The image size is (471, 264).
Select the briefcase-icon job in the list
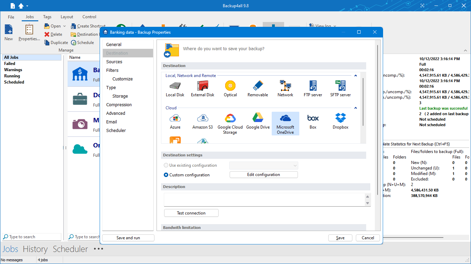coord(80,99)
